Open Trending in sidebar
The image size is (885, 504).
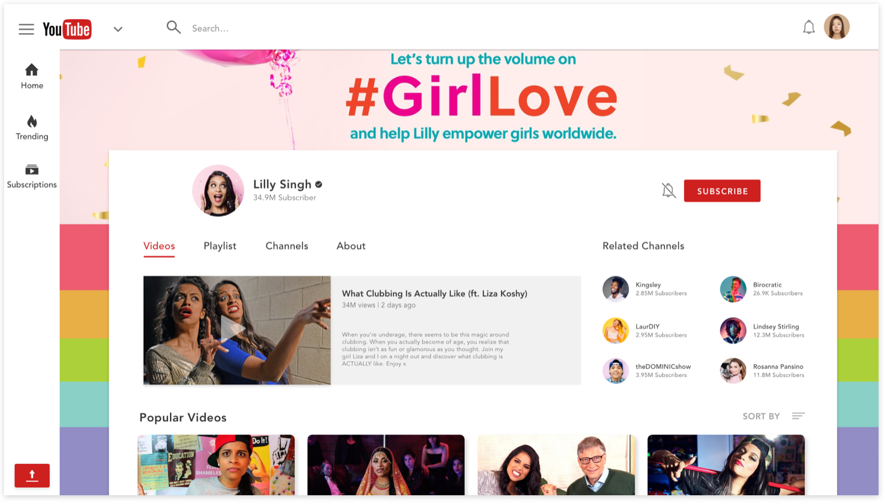[x=32, y=128]
